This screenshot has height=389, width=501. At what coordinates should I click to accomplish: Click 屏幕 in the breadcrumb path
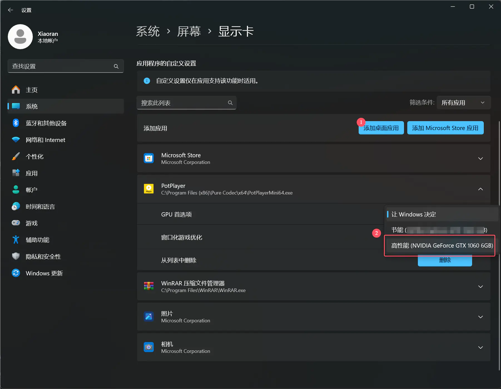coord(189,31)
